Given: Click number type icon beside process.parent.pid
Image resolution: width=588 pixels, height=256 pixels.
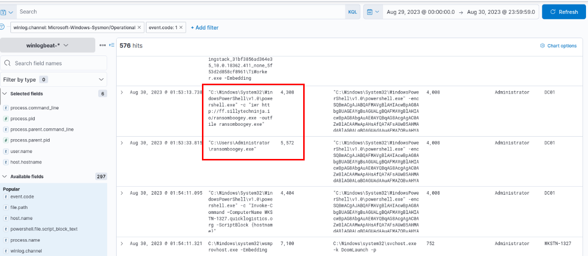Looking at the screenshot, I should 5,140.
